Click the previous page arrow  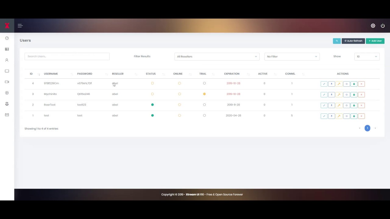click(x=360, y=128)
